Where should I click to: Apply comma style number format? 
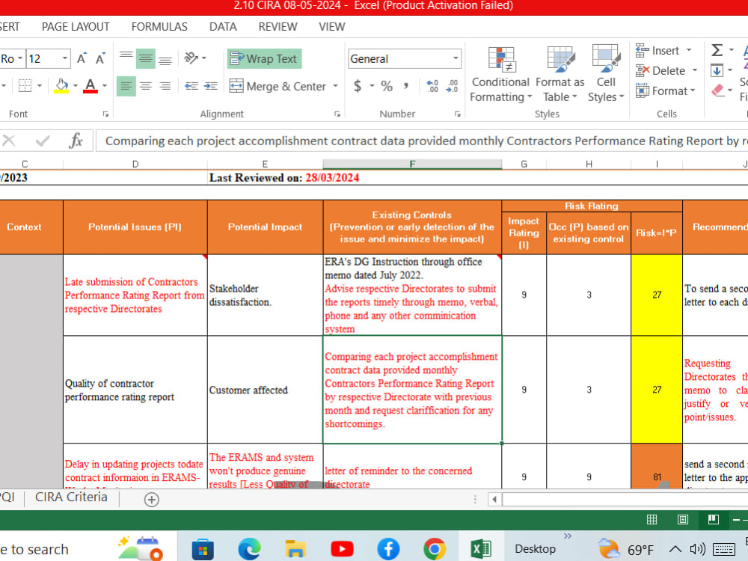coord(406,86)
